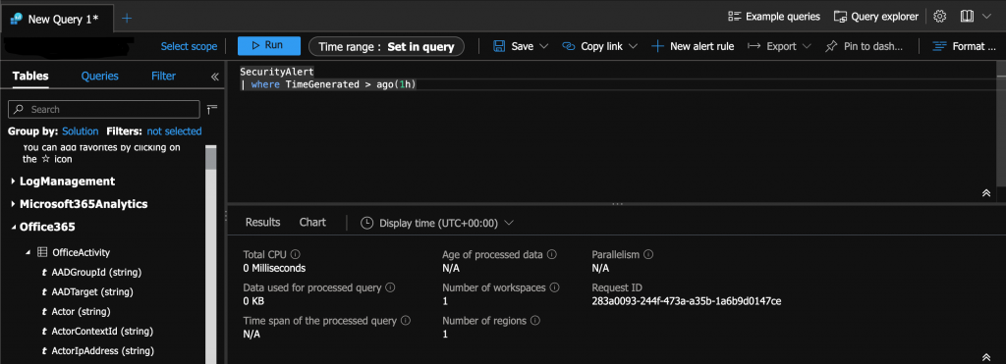Pin the query to dashboard
Image resolution: width=1006 pixels, height=364 pixels.
pyautogui.click(x=865, y=46)
